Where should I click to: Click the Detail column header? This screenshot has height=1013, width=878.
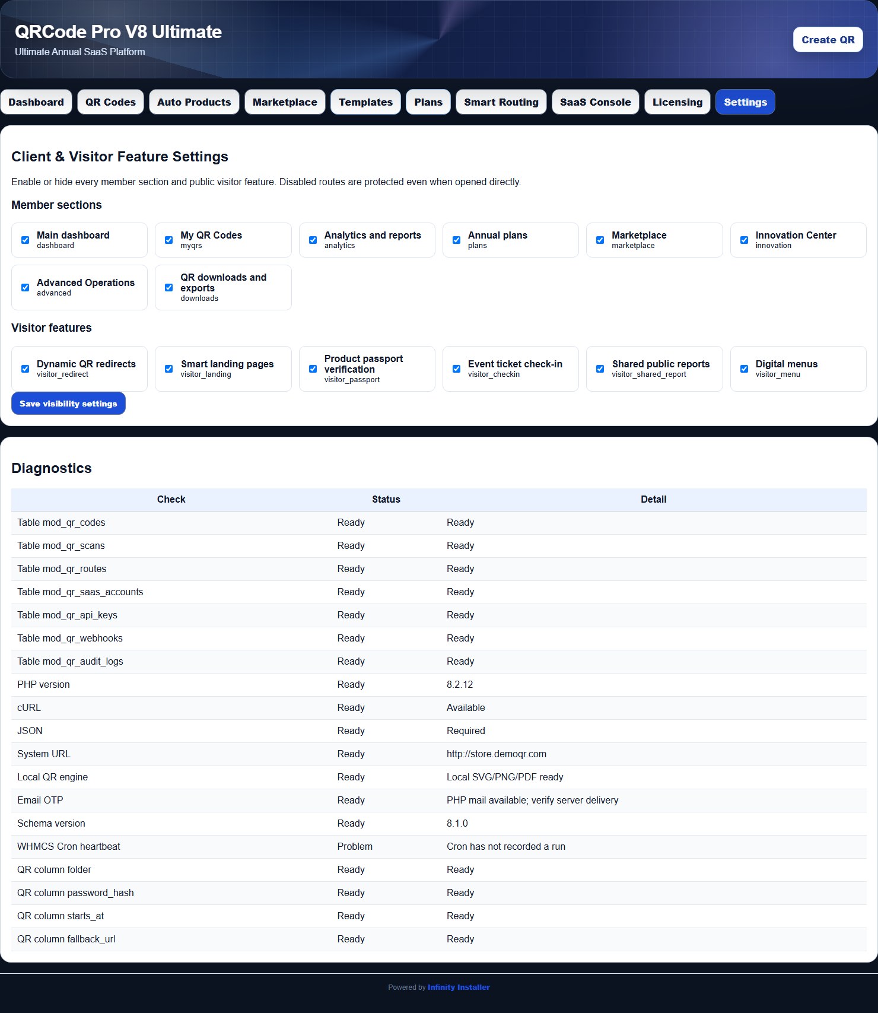pos(653,500)
